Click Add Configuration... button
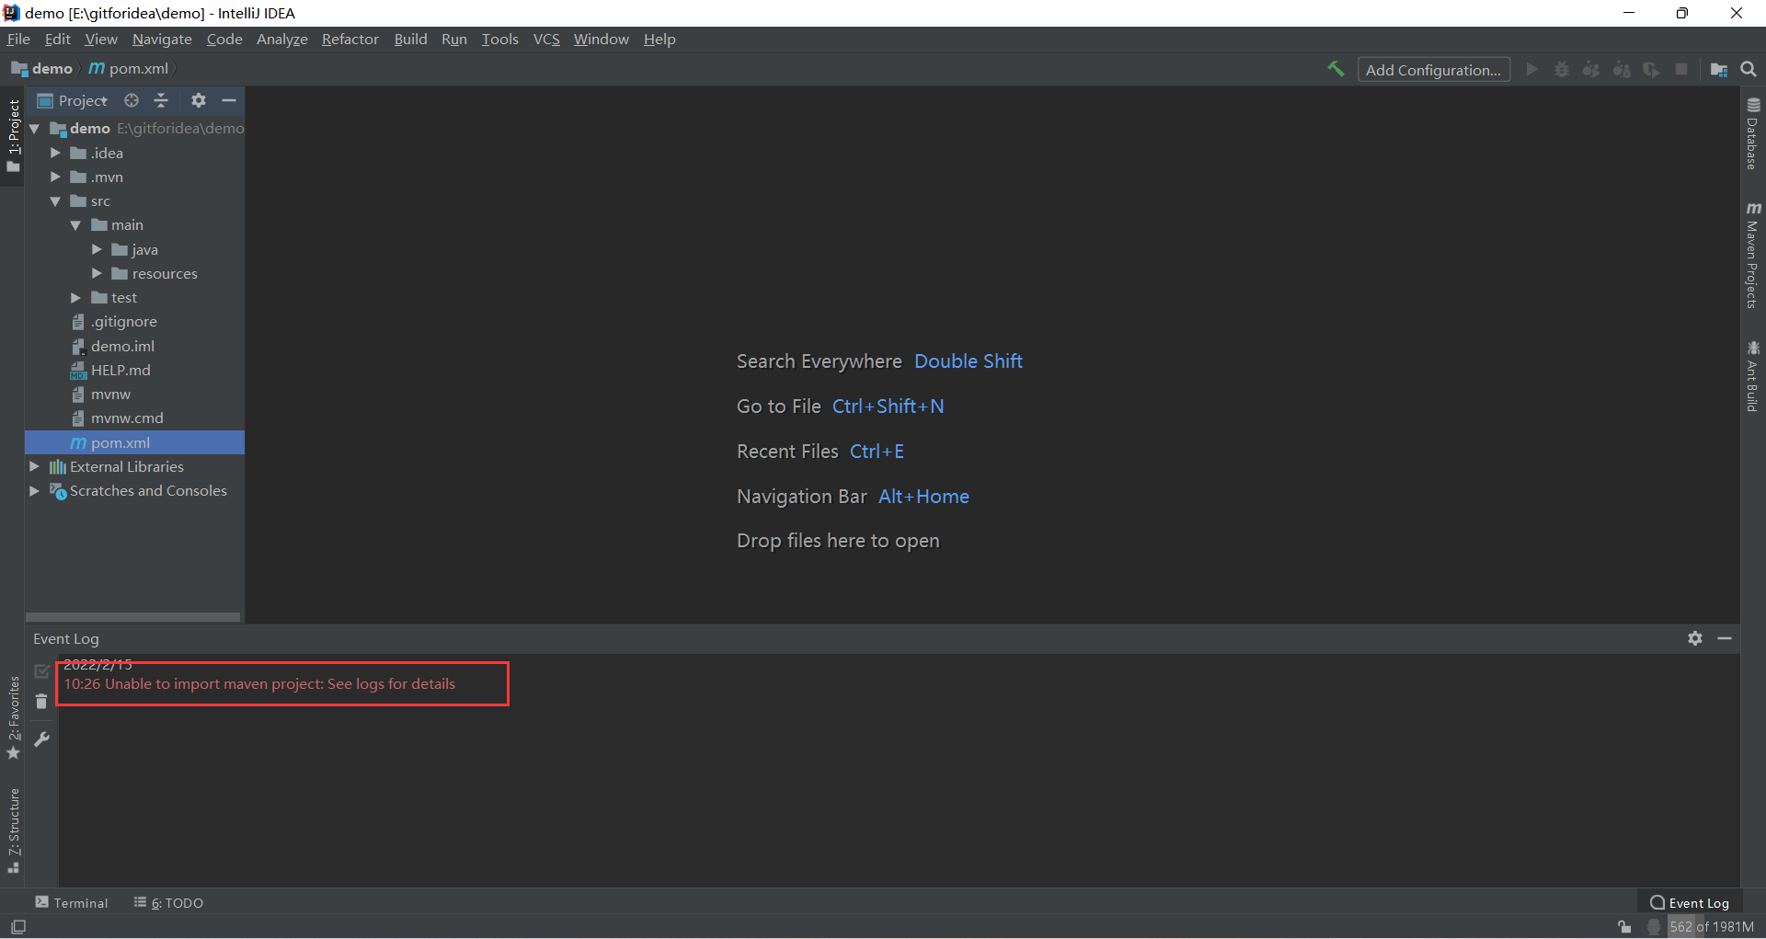Image resolution: width=1766 pixels, height=939 pixels. tap(1433, 70)
